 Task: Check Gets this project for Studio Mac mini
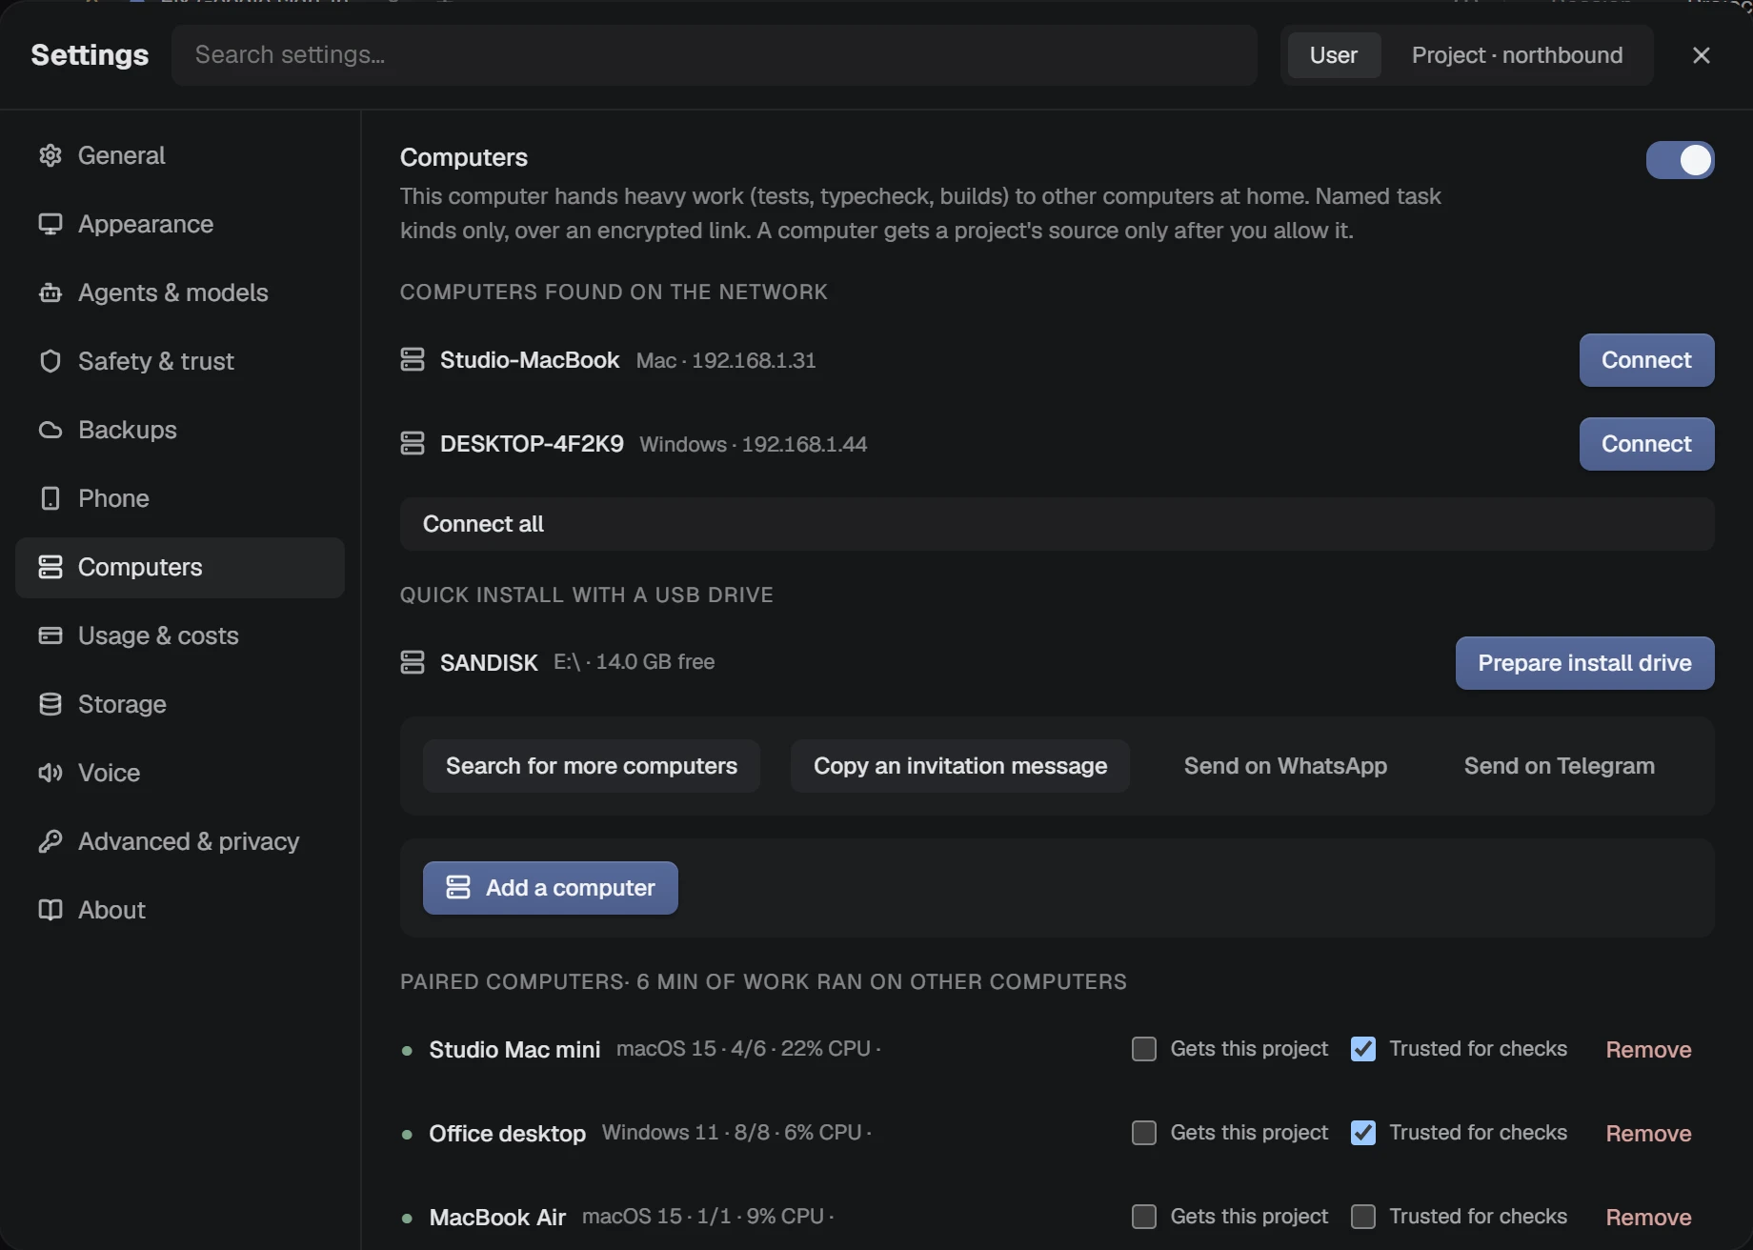(x=1144, y=1049)
